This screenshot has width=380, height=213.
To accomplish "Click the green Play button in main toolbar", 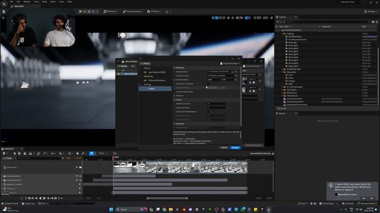I will [x=81, y=11].
